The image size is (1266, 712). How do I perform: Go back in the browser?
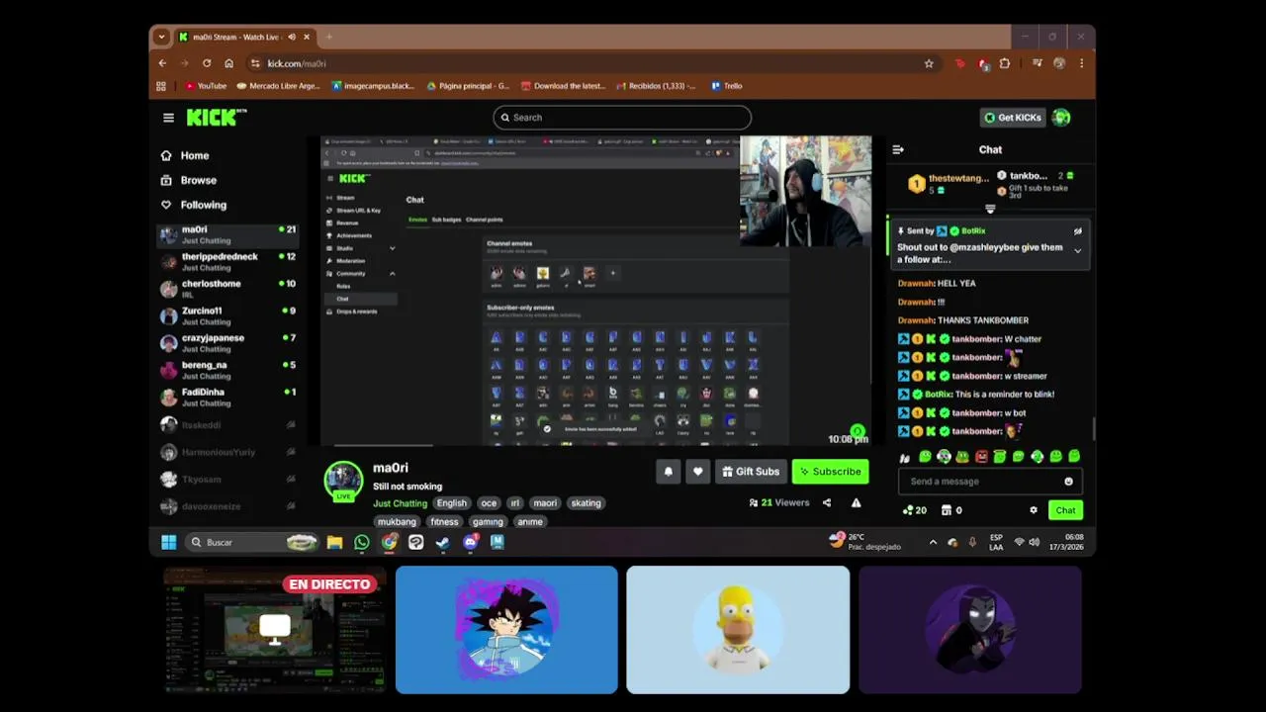click(x=163, y=63)
